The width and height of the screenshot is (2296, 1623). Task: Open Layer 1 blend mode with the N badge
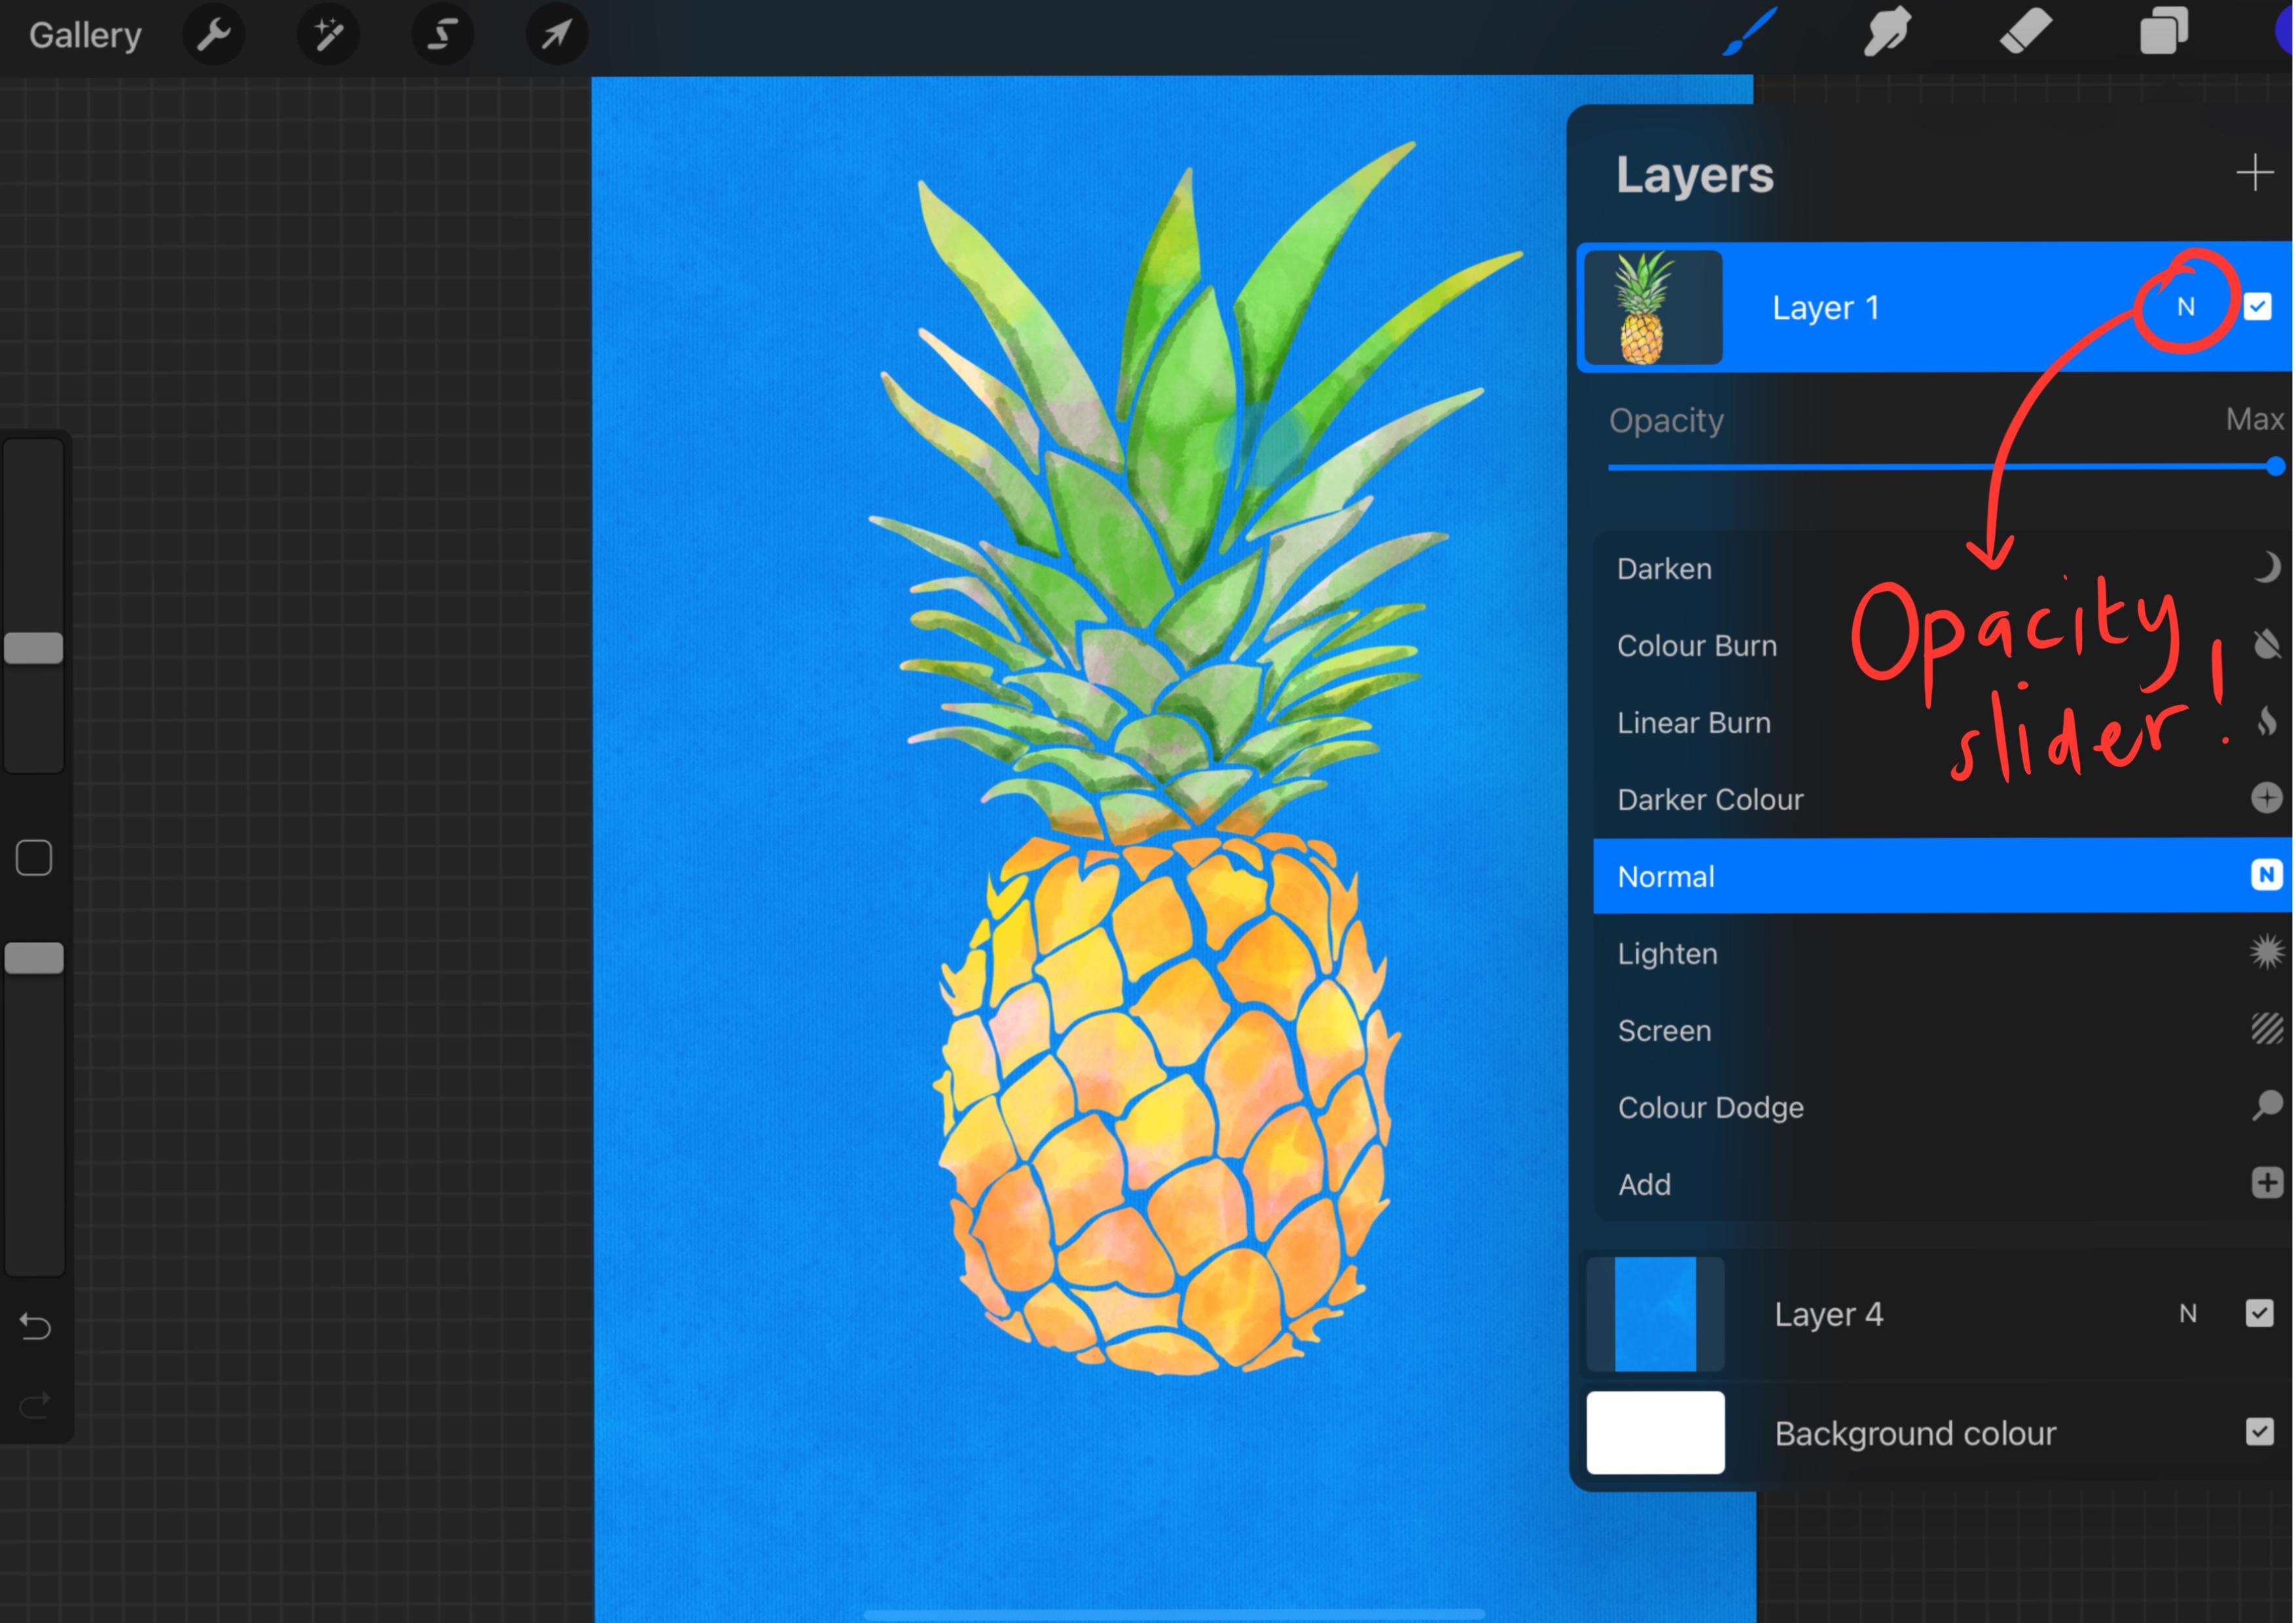coord(2186,307)
